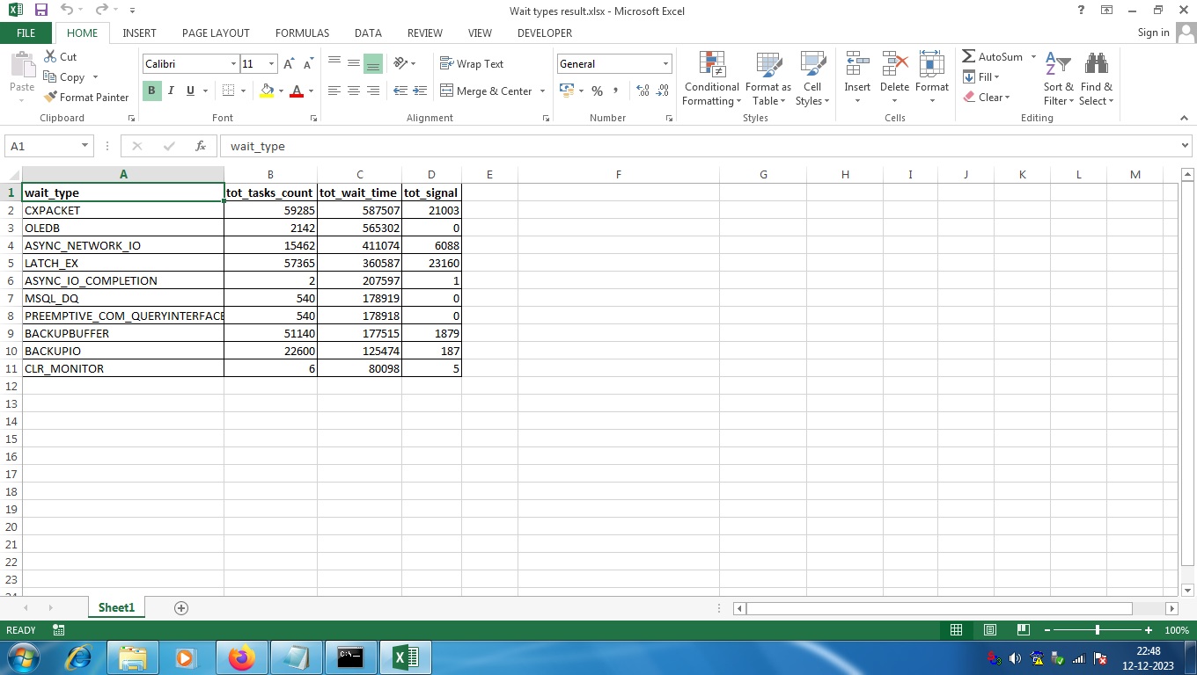Middle align the cell contents

click(x=353, y=63)
